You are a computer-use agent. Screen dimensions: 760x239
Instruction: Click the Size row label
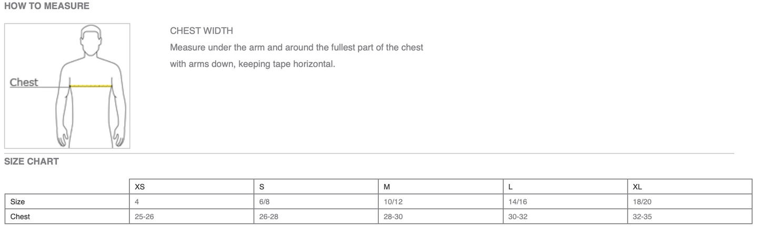point(18,201)
